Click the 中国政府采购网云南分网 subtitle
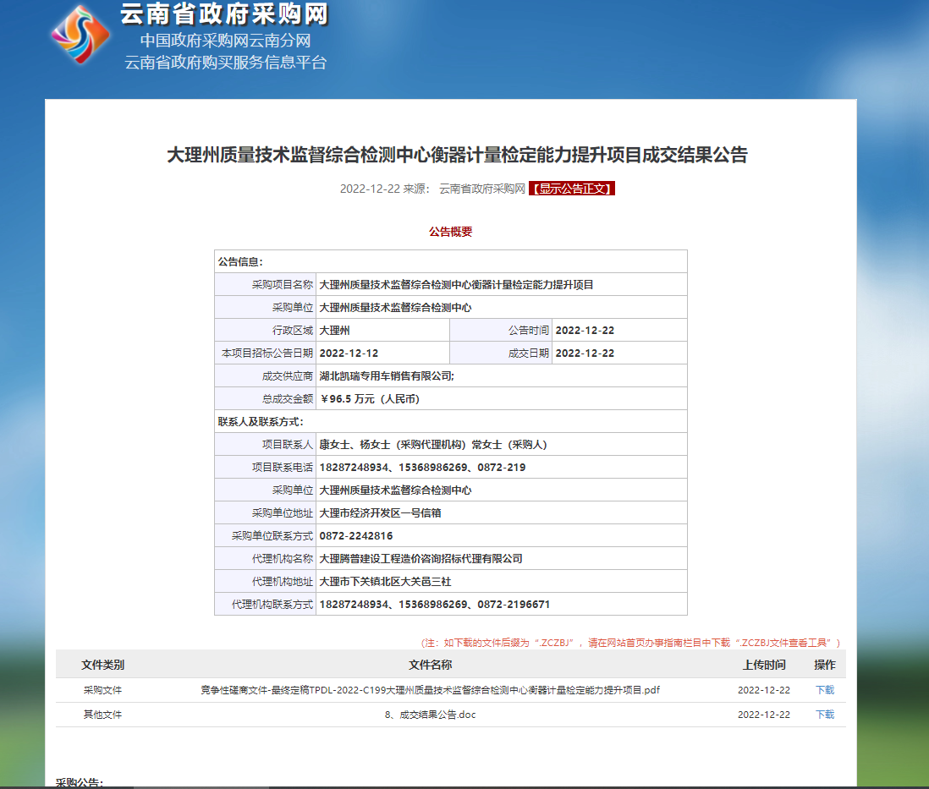 coord(225,41)
